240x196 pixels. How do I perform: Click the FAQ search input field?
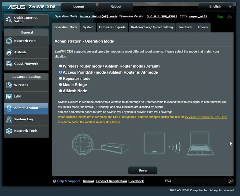point(200,181)
